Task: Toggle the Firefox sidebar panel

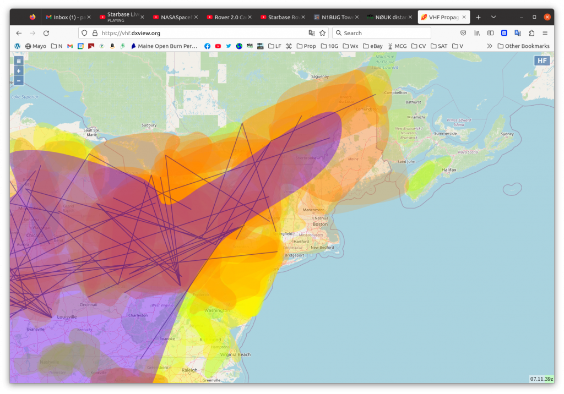Action: coord(490,33)
